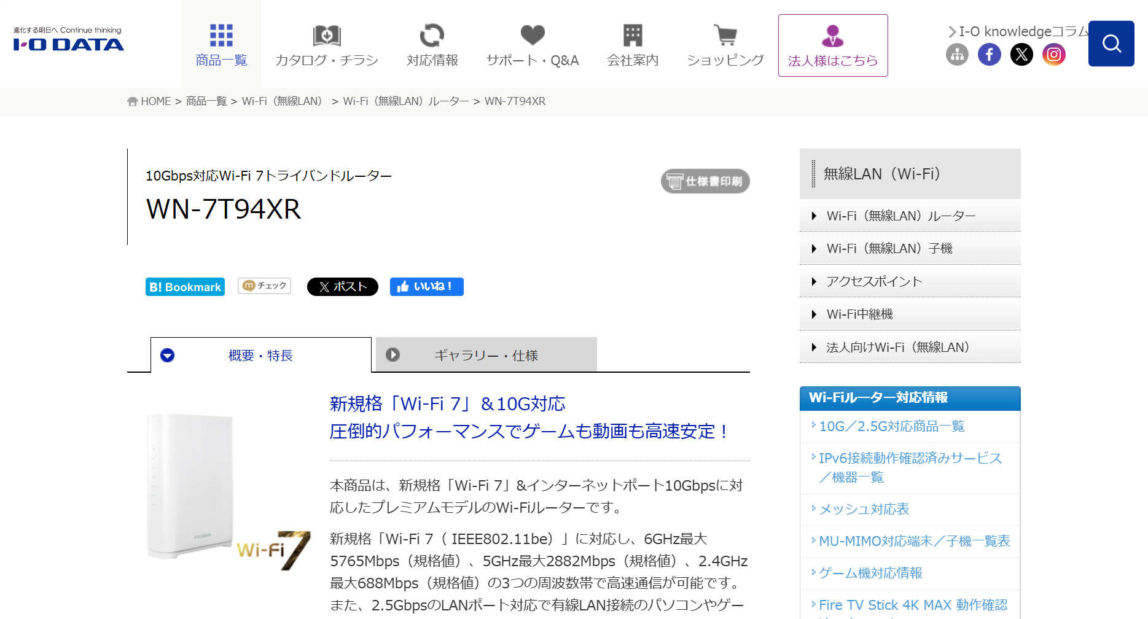Viewport: 1148px width, 619px height.
Task: Click the blue search magnifier button
Action: point(1111,44)
